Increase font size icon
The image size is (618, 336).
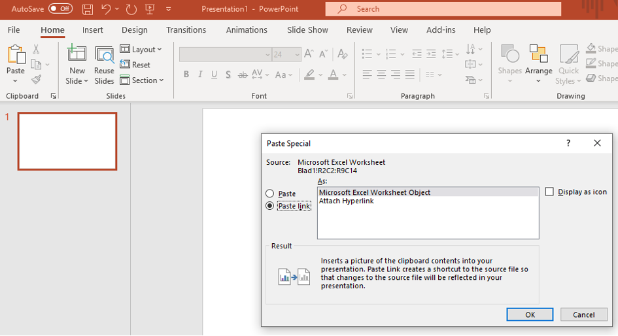[309, 54]
